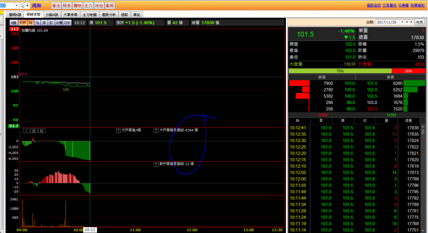Select the 10:11:19 tick row
The image size is (428, 233).
pyautogui.click(x=354, y=223)
